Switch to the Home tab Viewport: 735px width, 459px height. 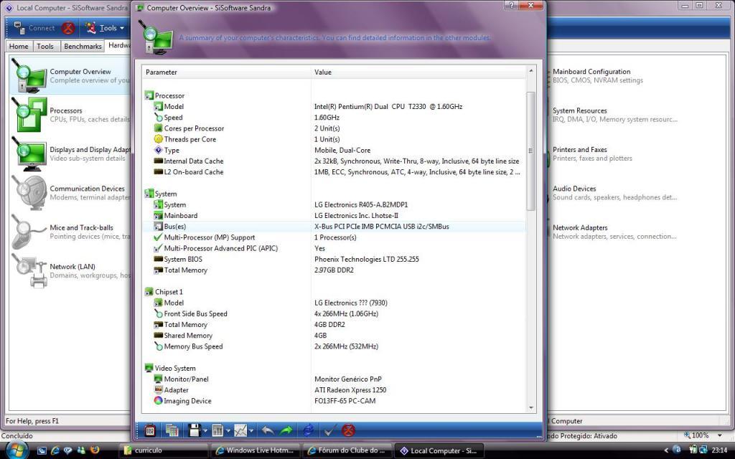click(x=19, y=46)
